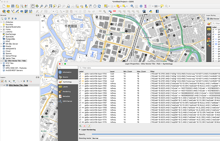Select GSIJ Vector Tile - Pale in Browser
The height and width of the screenshot is (141, 220).
[x=17, y=61]
